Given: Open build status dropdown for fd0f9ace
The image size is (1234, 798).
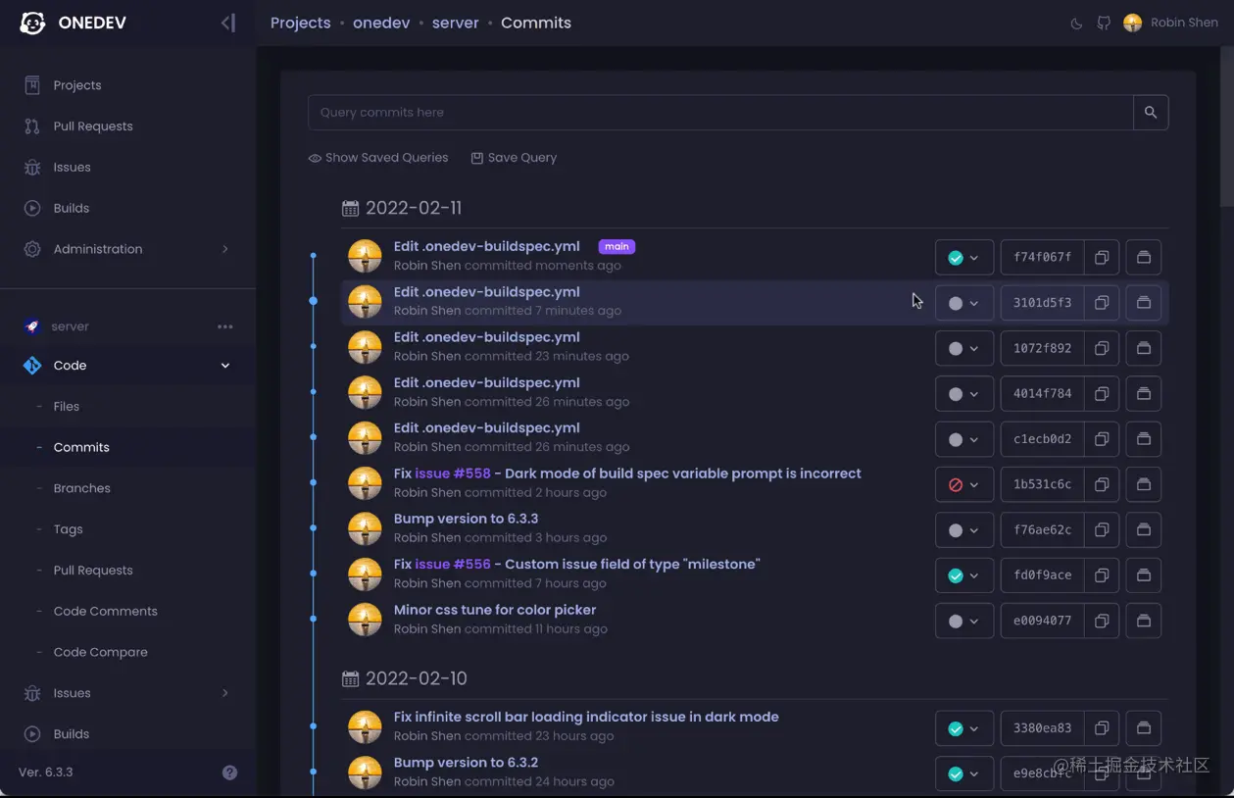Looking at the screenshot, I should [x=963, y=575].
